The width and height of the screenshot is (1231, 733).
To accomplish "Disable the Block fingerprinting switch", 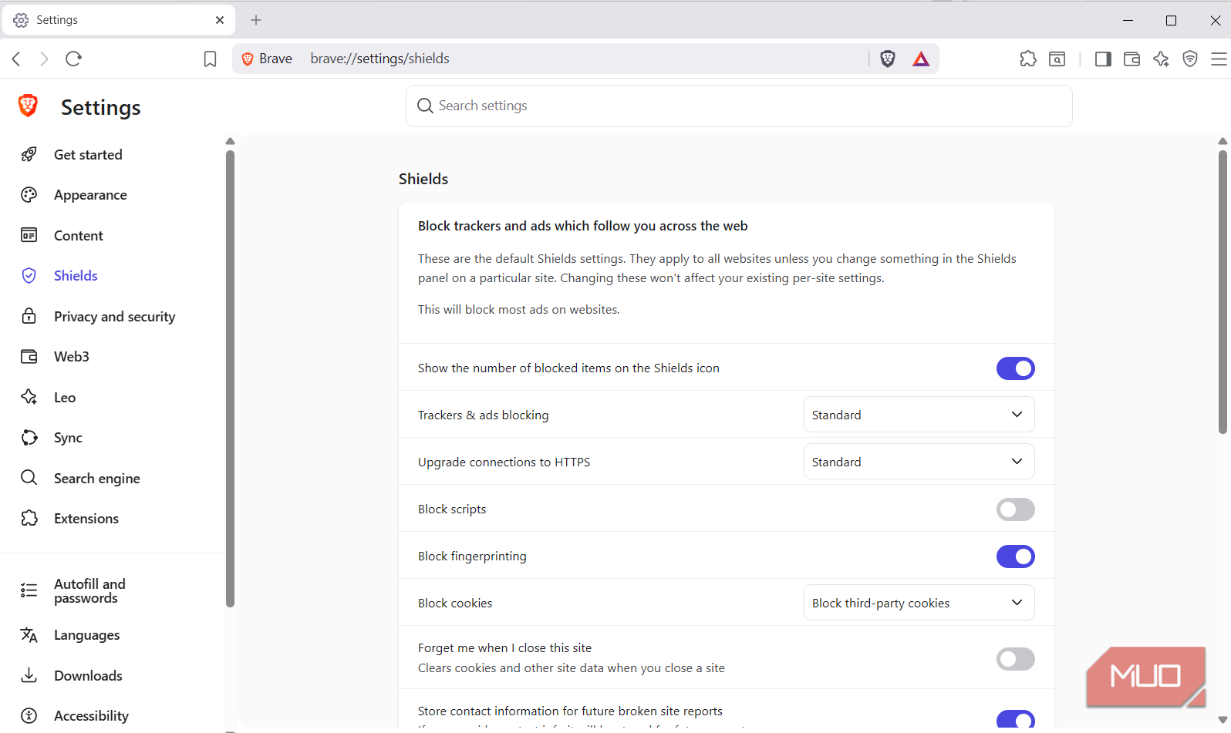I will 1015,556.
